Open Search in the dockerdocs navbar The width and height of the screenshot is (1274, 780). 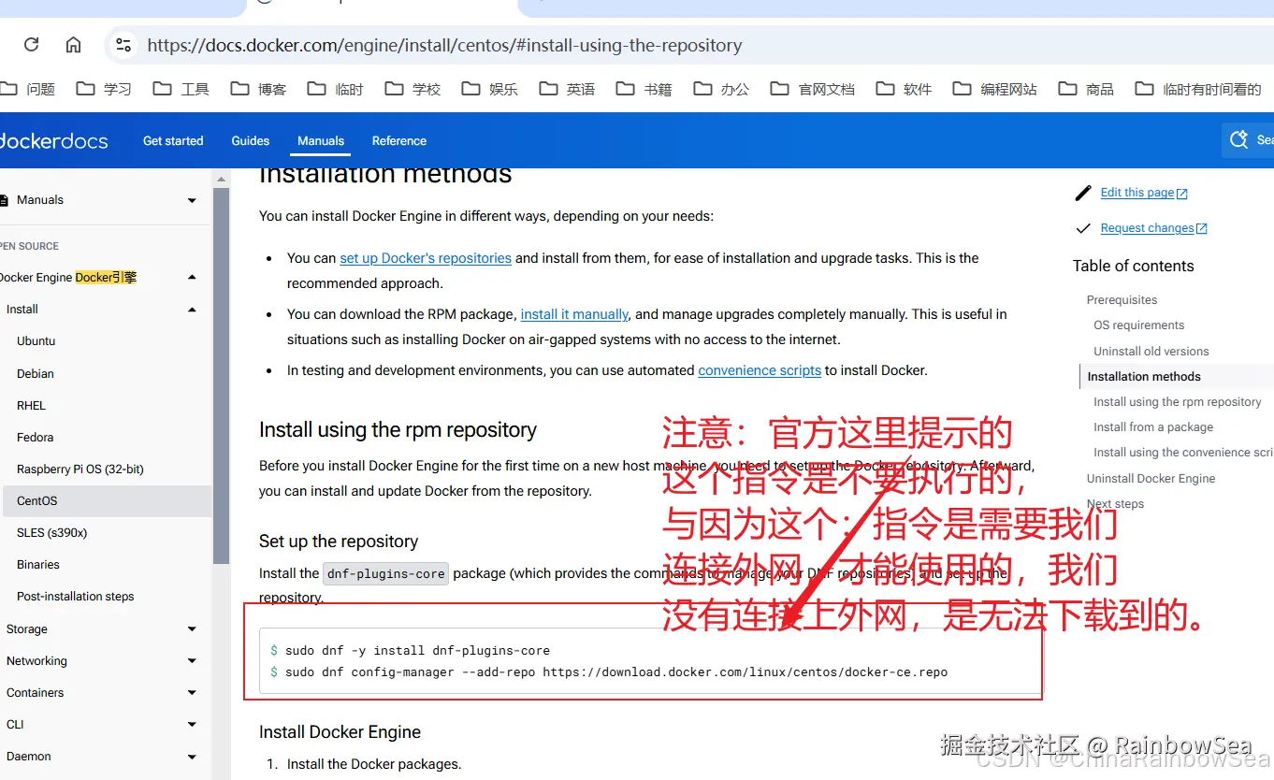click(x=1241, y=140)
